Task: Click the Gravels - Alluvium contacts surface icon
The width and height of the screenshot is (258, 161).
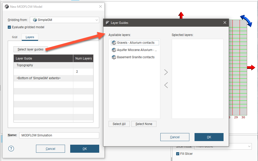Action: pyautogui.click(x=114, y=43)
